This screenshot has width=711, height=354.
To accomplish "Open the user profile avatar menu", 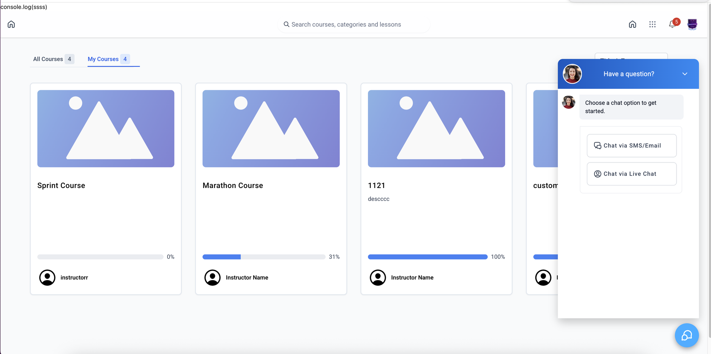I will point(692,24).
